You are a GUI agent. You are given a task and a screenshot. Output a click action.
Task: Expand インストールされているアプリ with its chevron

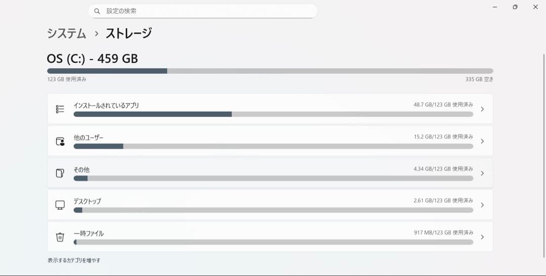click(x=482, y=109)
